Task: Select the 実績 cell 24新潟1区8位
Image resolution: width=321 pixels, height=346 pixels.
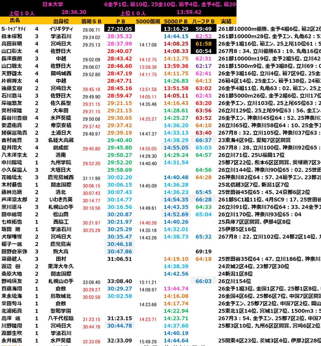Action: (235, 274)
